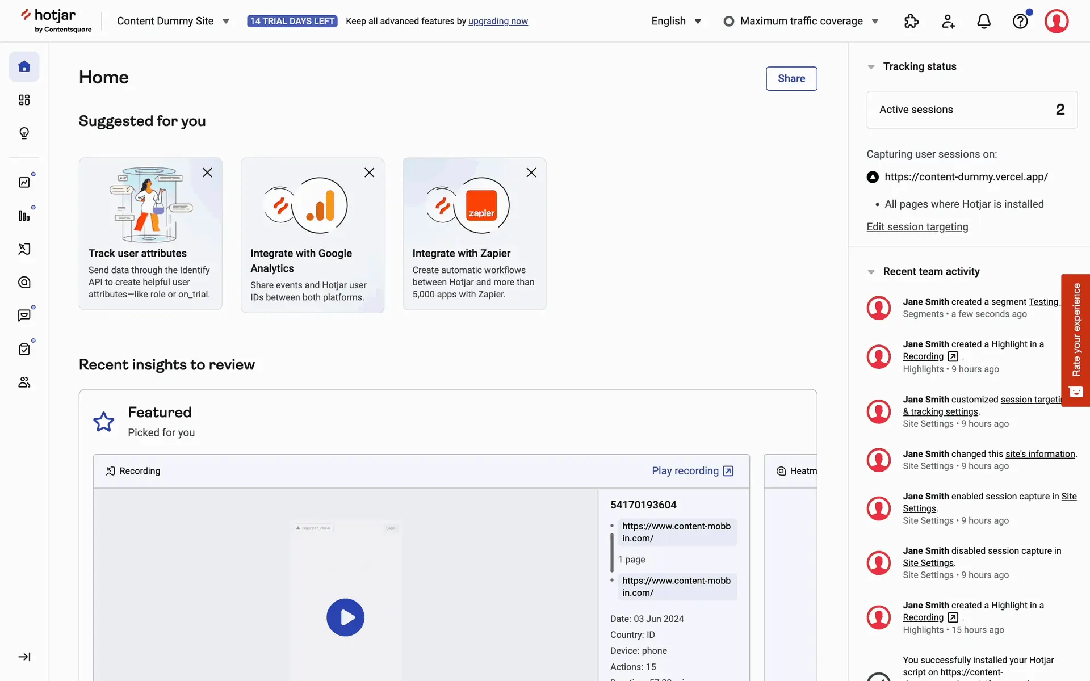Open the Dashboards icon in sidebar

[x=24, y=100]
